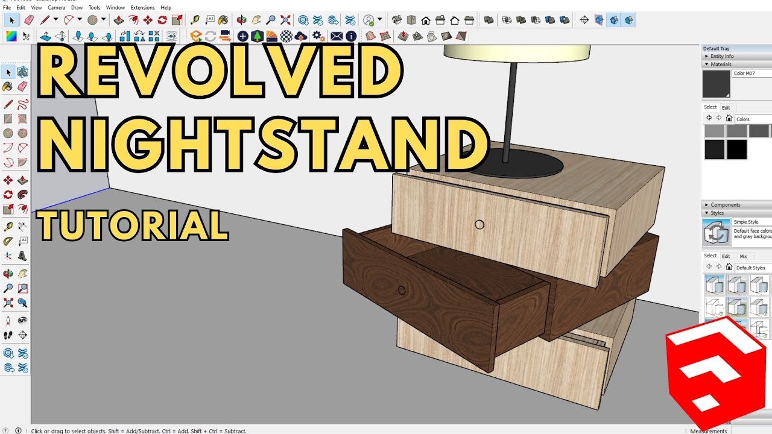The height and width of the screenshot is (434, 772).
Task: Click the Update Style thumbnail button
Action: point(716,233)
